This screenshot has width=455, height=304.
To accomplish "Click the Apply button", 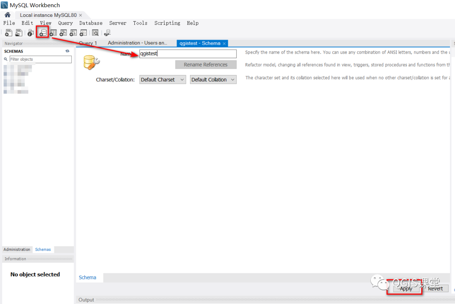I will click(x=406, y=289).
